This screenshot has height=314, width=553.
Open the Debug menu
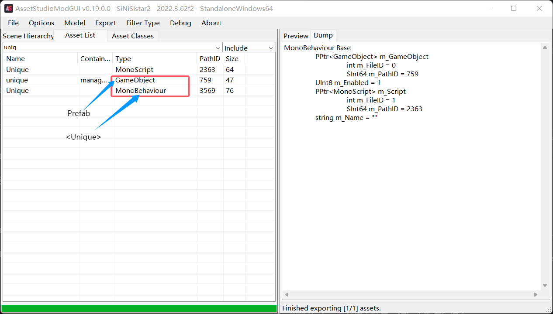point(180,23)
